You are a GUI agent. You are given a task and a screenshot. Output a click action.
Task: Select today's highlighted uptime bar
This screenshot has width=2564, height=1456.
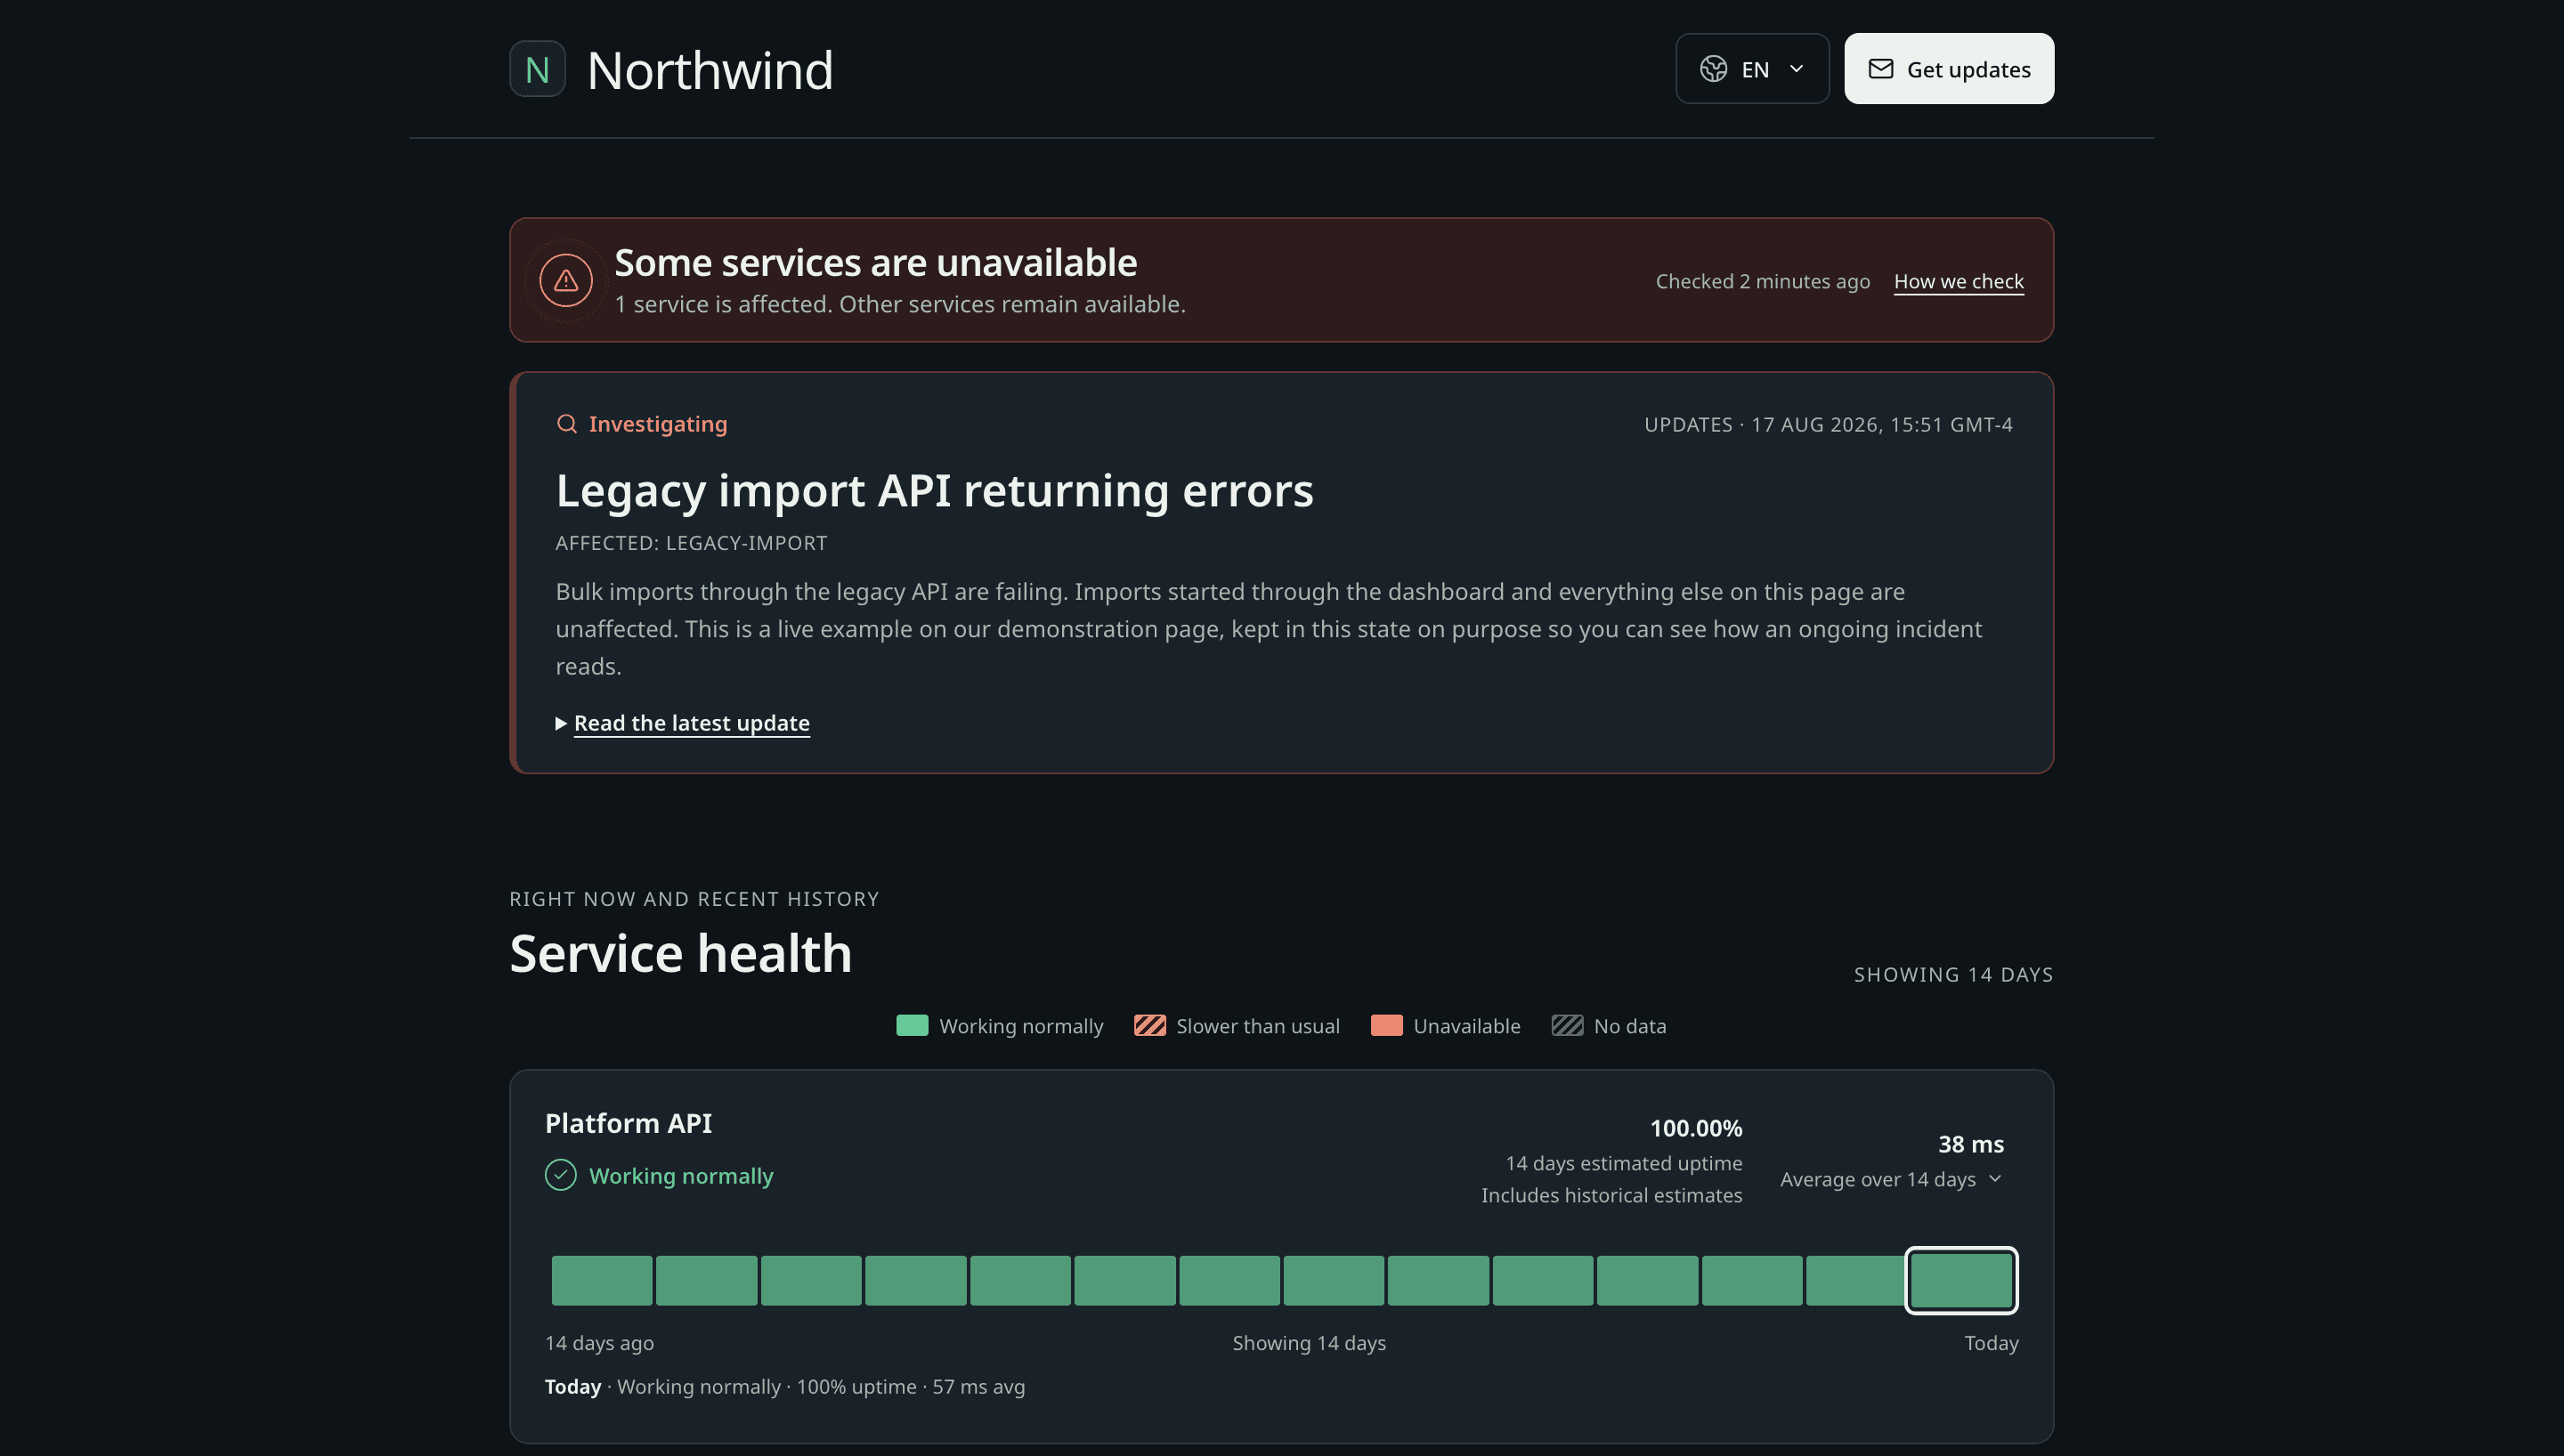[1961, 1280]
